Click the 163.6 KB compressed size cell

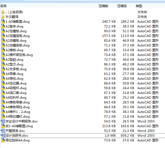coord(127,126)
